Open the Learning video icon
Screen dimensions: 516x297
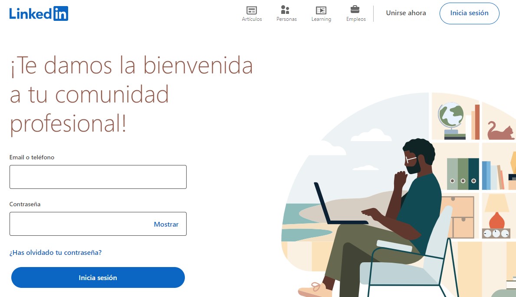(321, 10)
